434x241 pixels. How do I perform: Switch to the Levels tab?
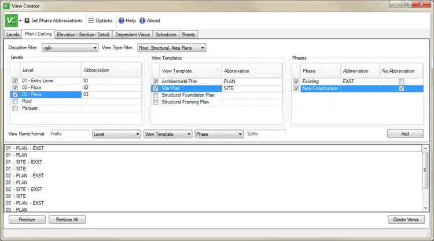tap(13, 35)
